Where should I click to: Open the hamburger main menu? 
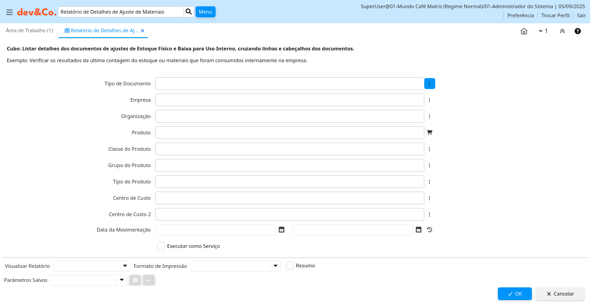tap(9, 12)
